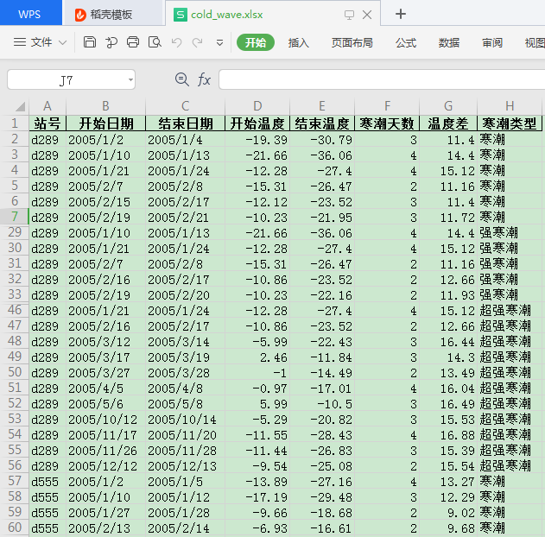The height and width of the screenshot is (537, 545).
Task: Click the display mode icon on cold_wave.xlsx tab
Action: click(x=349, y=15)
